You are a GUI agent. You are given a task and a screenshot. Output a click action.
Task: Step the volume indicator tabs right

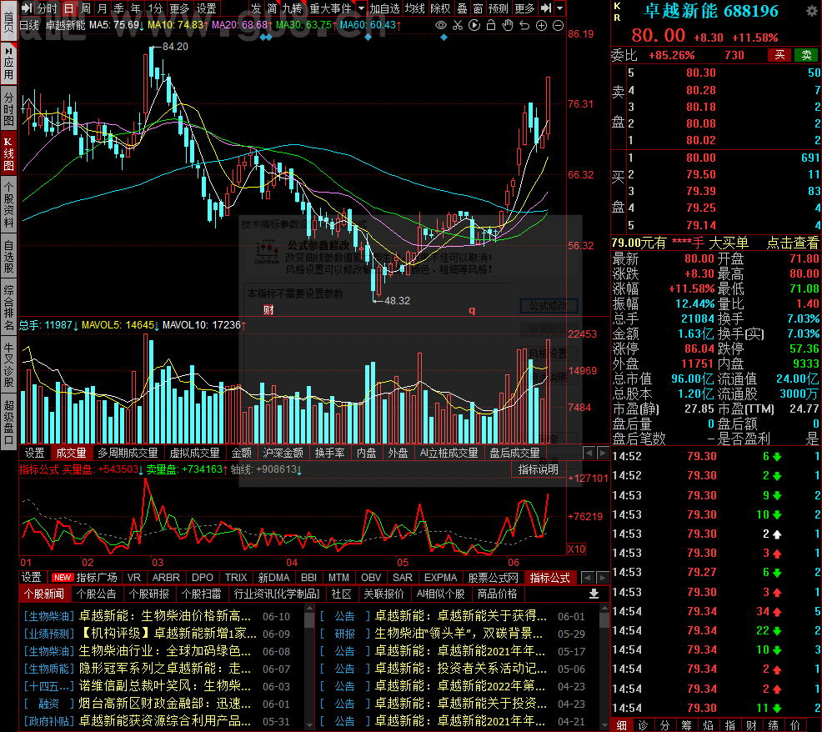pyautogui.click(x=602, y=453)
